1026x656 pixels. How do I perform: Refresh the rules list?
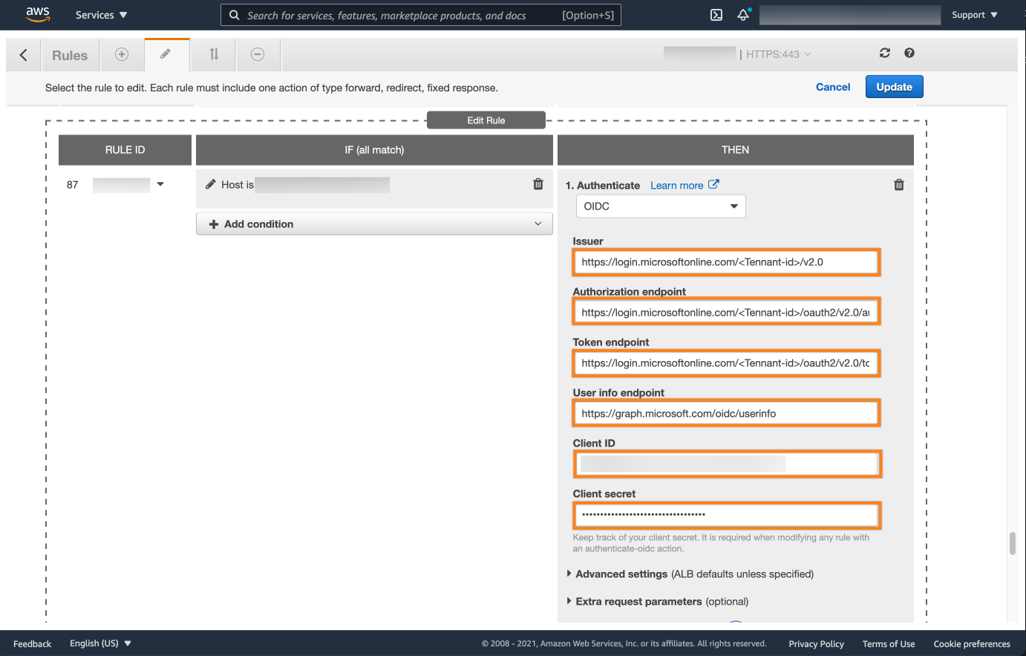pos(884,53)
